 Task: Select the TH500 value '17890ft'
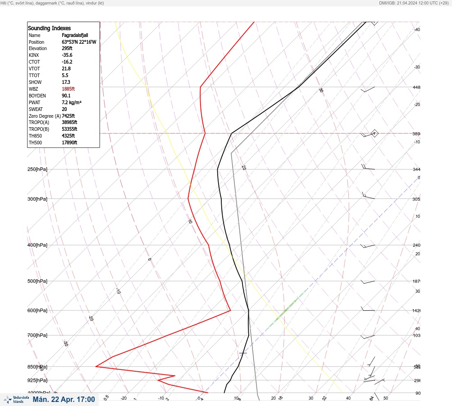point(69,143)
